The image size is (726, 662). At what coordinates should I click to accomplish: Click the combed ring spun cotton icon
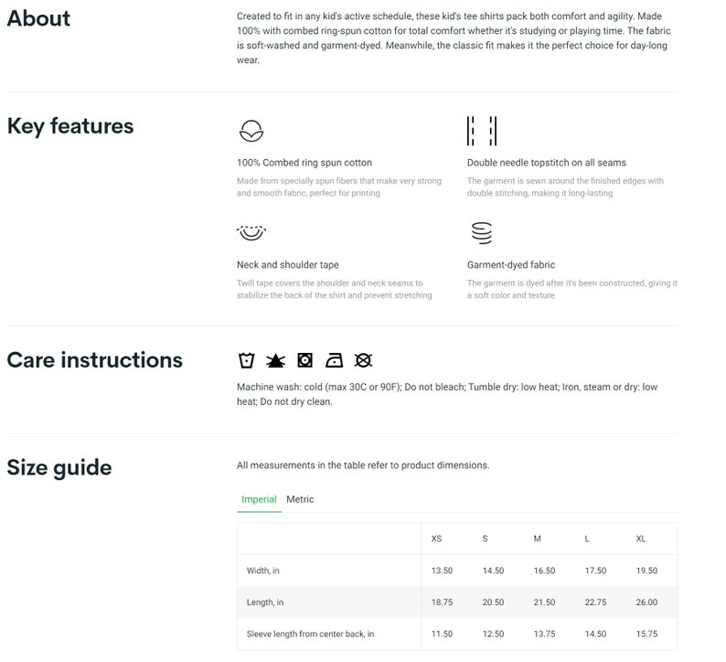(x=251, y=131)
